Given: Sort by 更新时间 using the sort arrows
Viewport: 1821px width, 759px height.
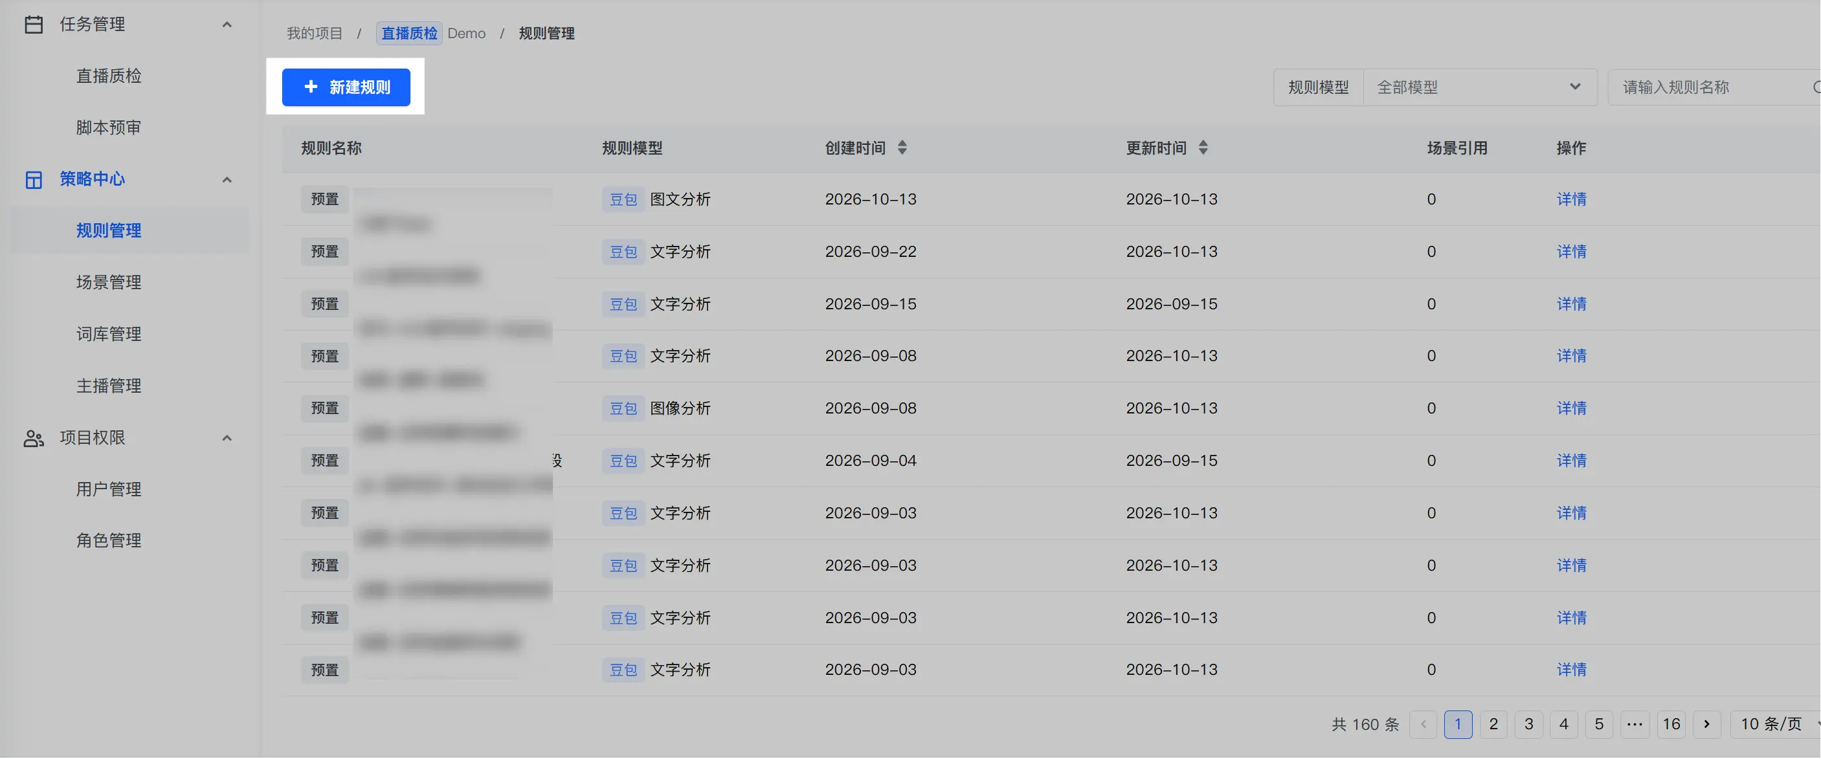Looking at the screenshot, I should coord(1203,148).
